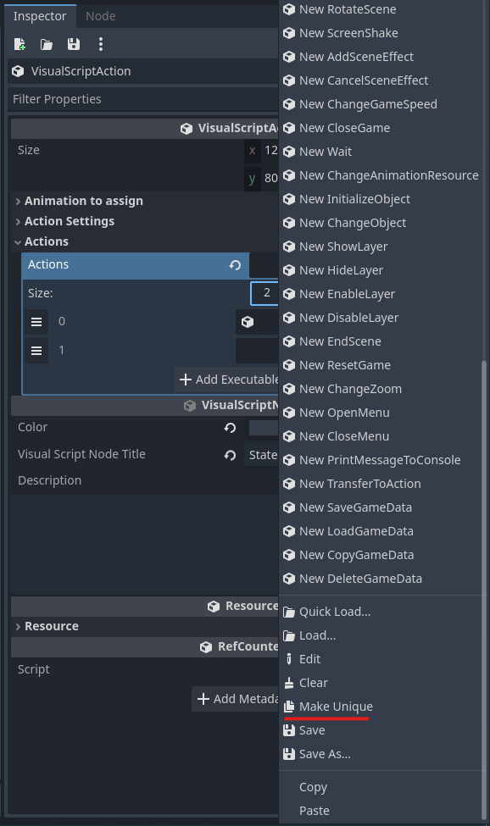
Task: Select New PrintMessageToConsole menu entry
Action: click(x=381, y=460)
